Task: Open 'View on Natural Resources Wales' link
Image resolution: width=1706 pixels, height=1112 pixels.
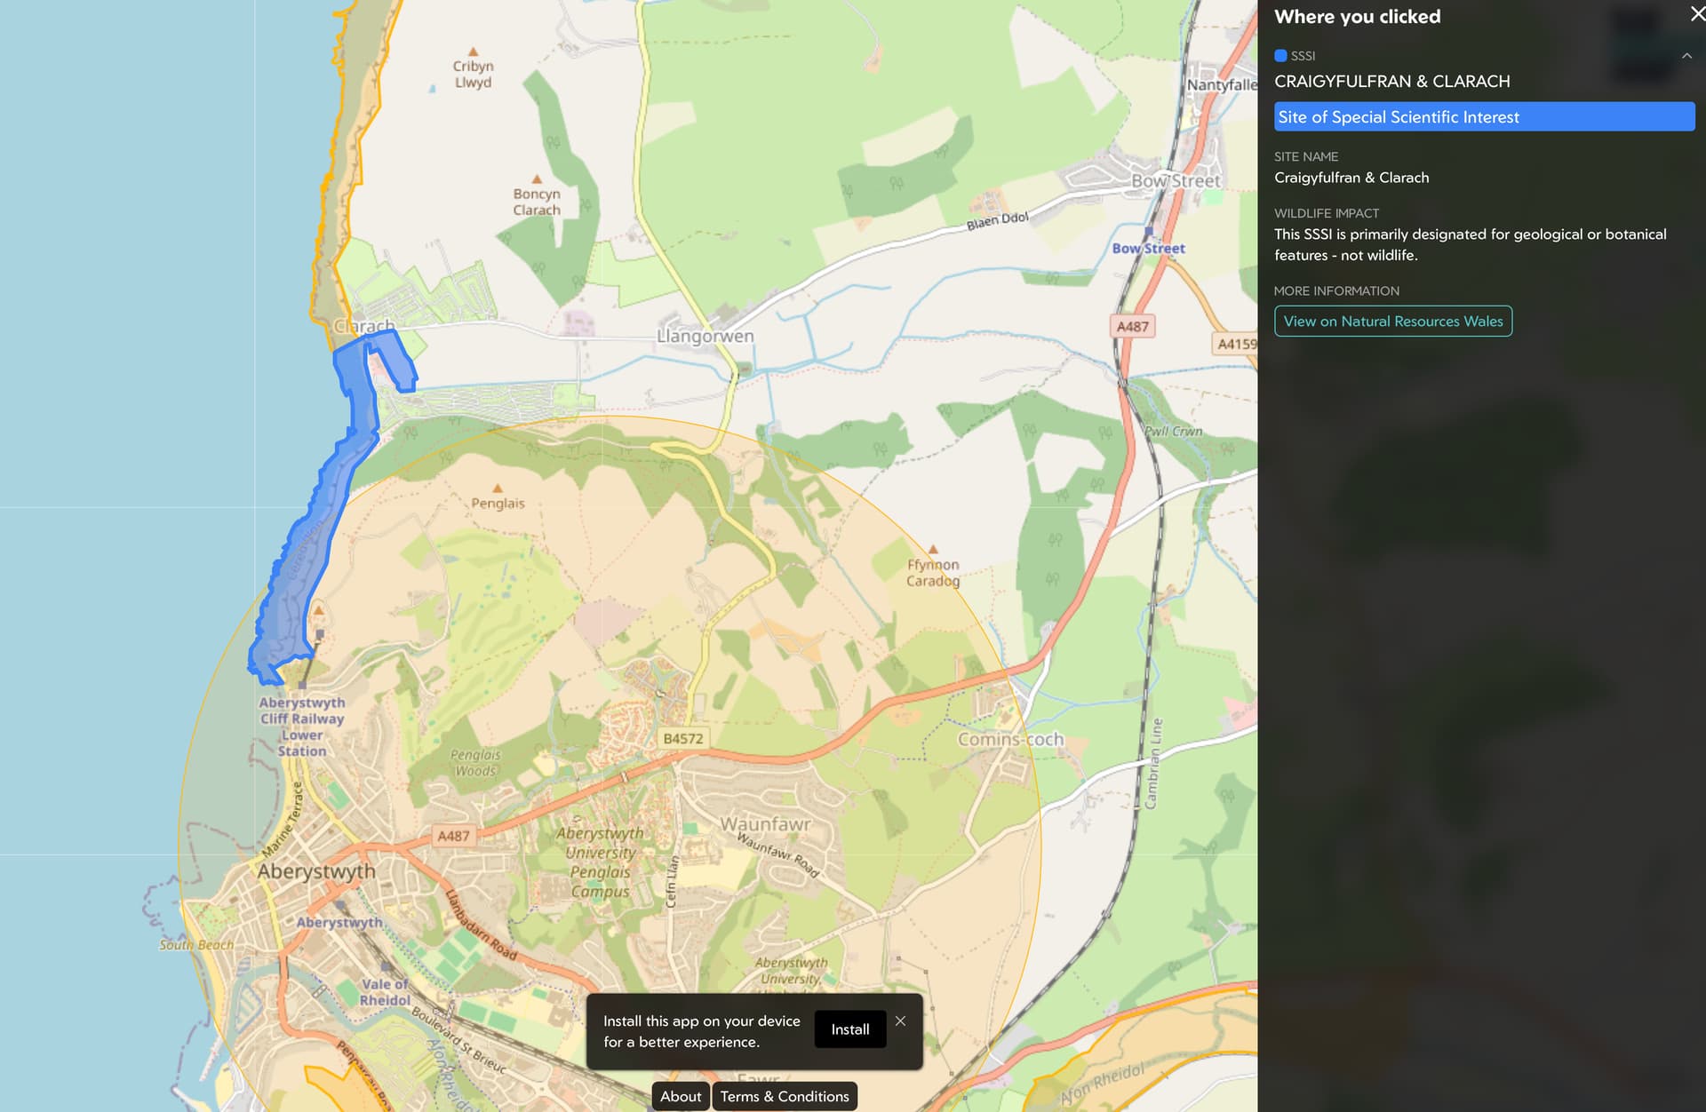Action: pos(1392,322)
